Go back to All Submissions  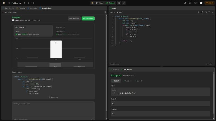[x=10, y=12]
